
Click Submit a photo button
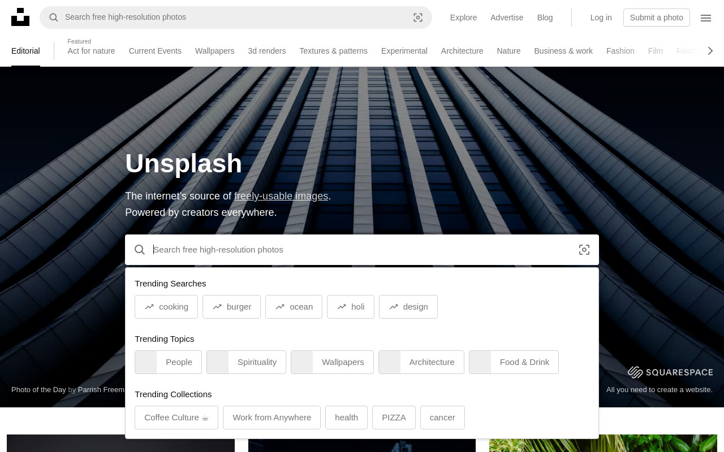click(x=657, y=18)
